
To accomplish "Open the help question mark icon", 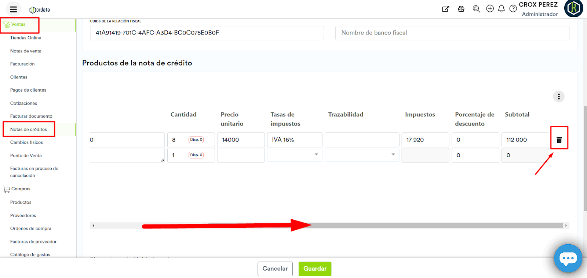I will 513,9.
